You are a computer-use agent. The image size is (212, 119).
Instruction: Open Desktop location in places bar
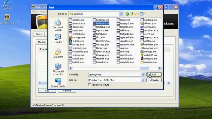[x=58, y=39]
